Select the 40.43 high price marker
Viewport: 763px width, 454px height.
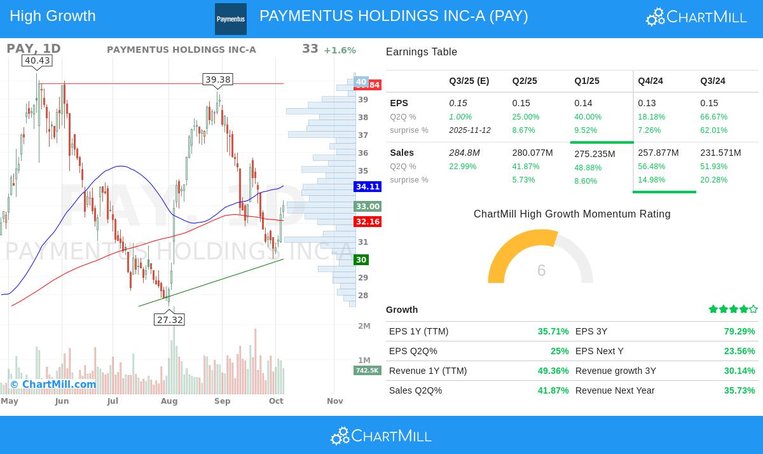click(37, 60)
